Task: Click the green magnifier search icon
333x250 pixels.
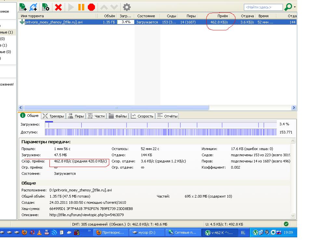Action: (288, 7)
